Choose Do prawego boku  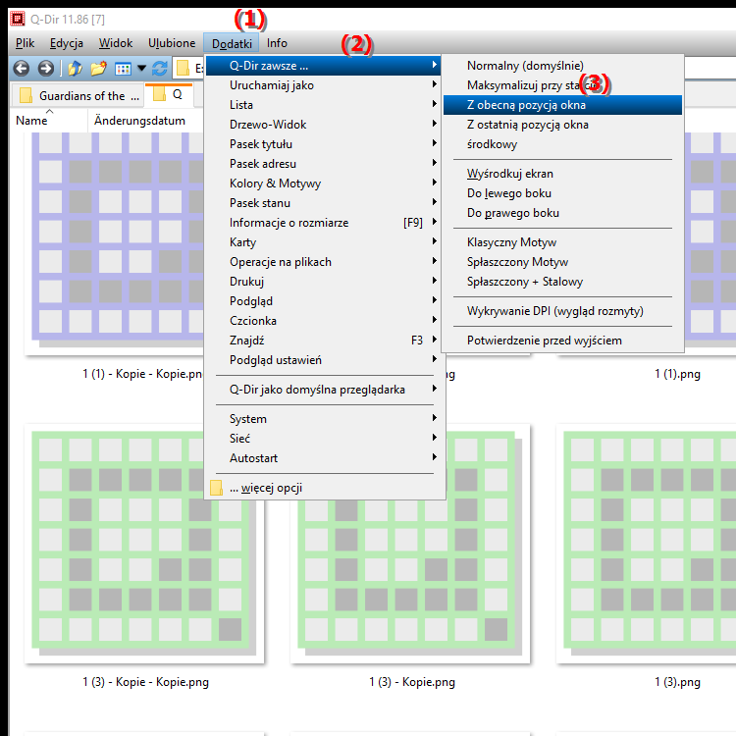point(562,213)
